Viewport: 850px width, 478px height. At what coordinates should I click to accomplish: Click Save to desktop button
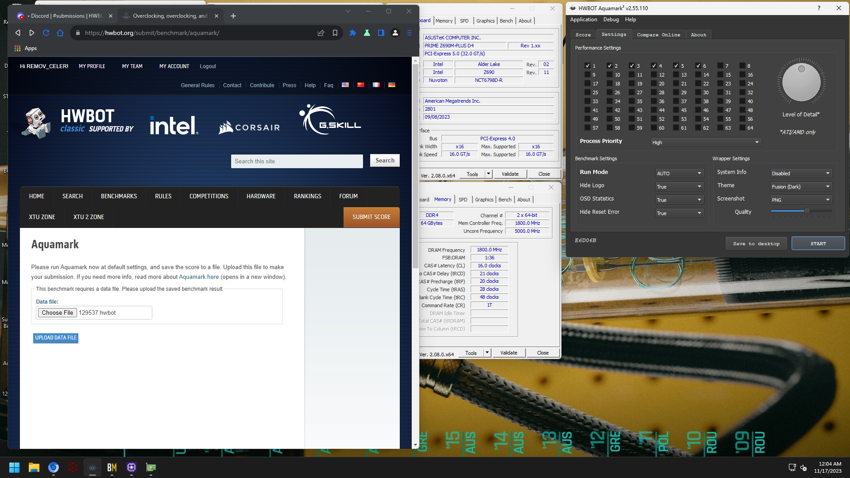point(756,243)
